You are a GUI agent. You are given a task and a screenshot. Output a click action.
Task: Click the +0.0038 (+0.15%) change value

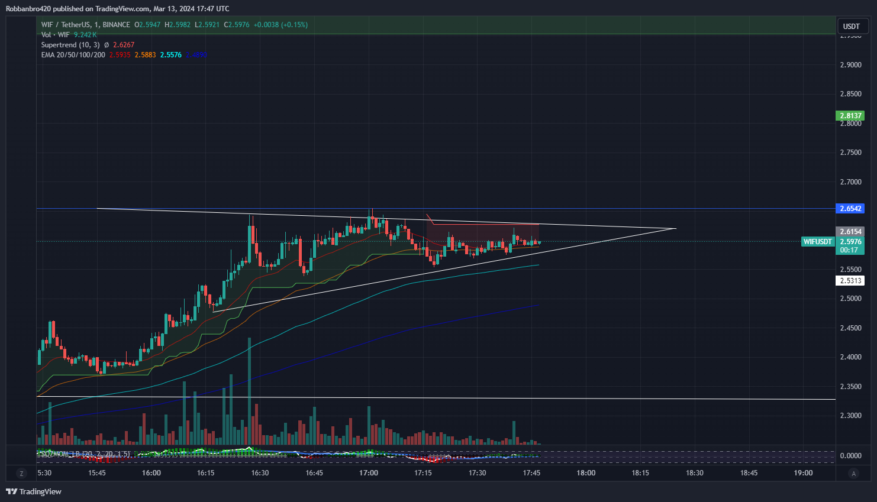(280, 25)
